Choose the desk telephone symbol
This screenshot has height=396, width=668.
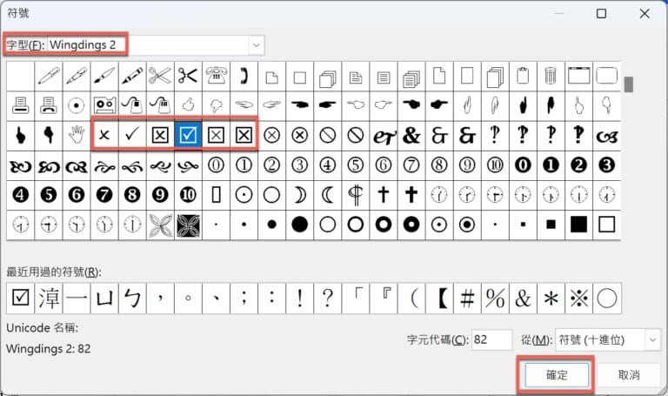[x=216, y=76]
